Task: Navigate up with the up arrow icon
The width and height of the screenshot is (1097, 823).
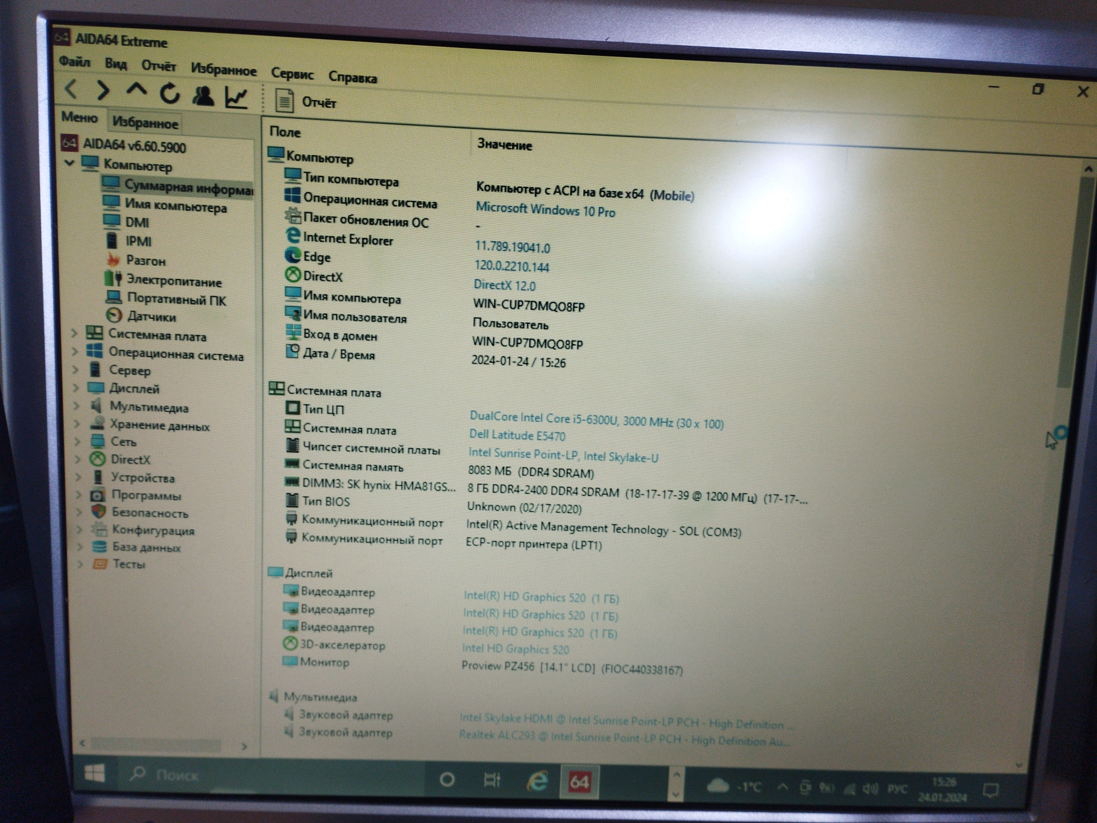Action: click(137, 90)
